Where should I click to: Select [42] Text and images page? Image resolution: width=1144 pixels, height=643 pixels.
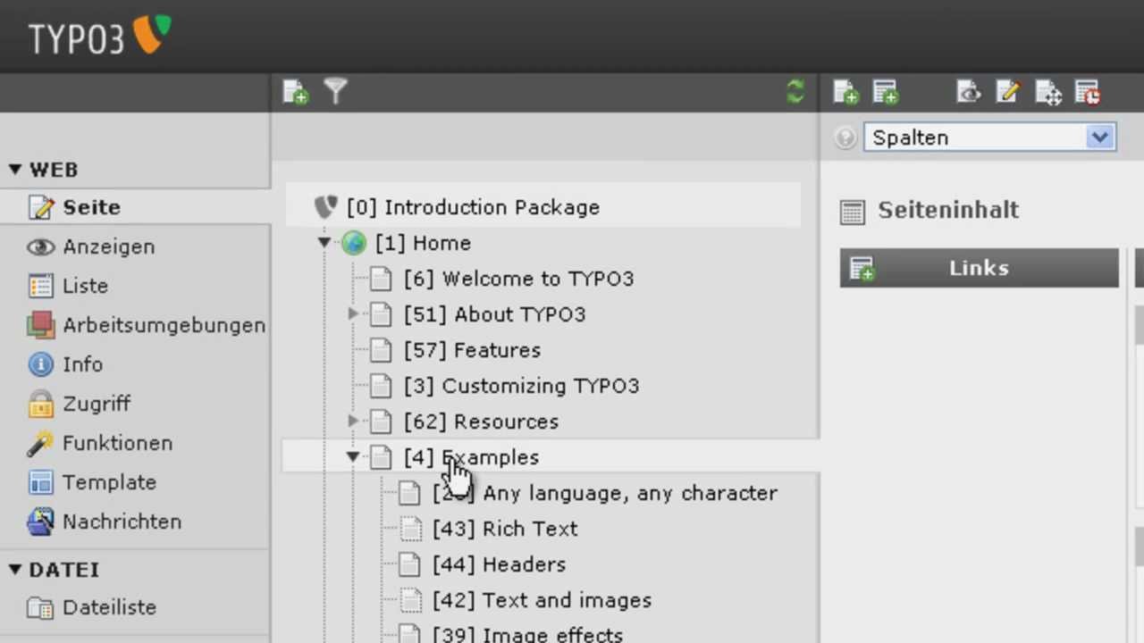click(x=542, y=600)
